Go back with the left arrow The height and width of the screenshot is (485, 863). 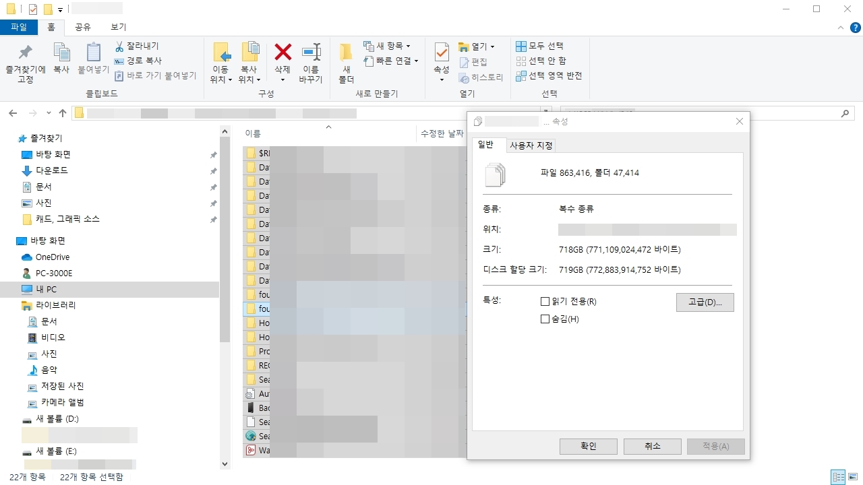click(x=13, y=113)
